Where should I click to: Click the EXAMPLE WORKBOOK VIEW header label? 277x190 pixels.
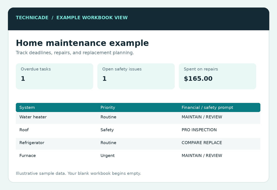click(92, 18)
